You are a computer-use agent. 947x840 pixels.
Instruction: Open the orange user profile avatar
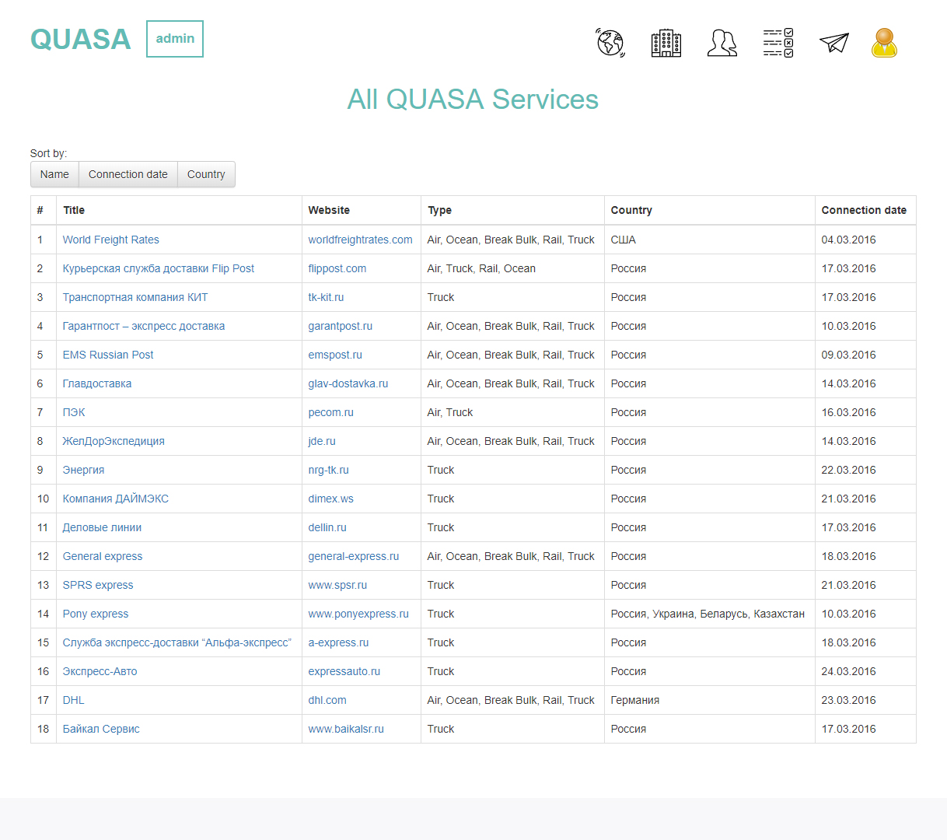click(884, 43)
